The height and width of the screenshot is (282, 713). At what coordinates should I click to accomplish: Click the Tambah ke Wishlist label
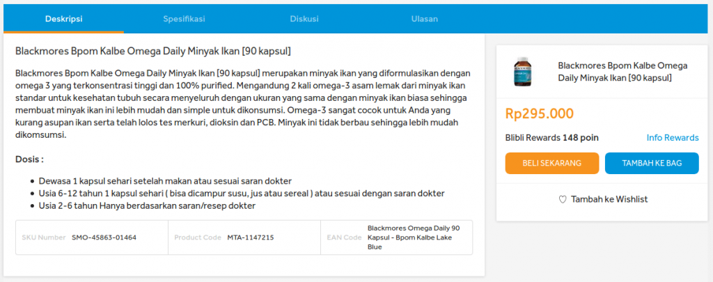click(609, 199)
